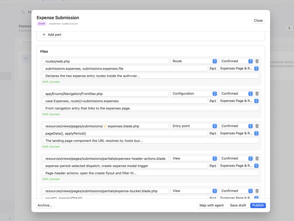The image size is (294, 221).
Task: Open Confirmed status dropdown for routes/web.php
Action: pyautogui.click(x=236, y=61)
